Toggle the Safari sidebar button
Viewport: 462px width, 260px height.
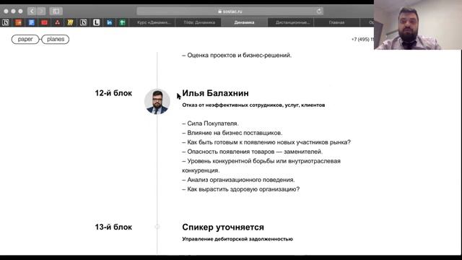[x=56, y=12]
